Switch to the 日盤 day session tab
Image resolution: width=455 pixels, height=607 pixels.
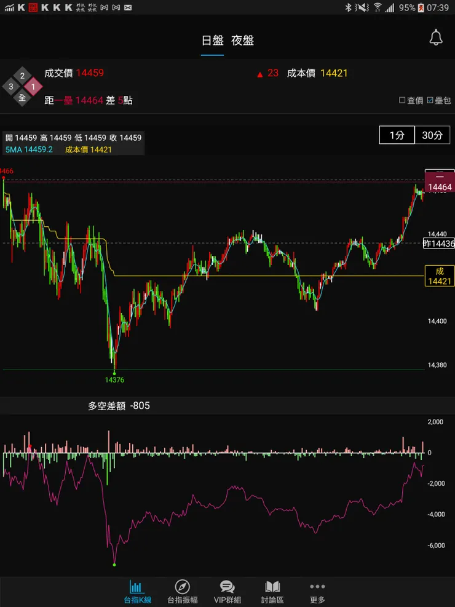point(212,40)
